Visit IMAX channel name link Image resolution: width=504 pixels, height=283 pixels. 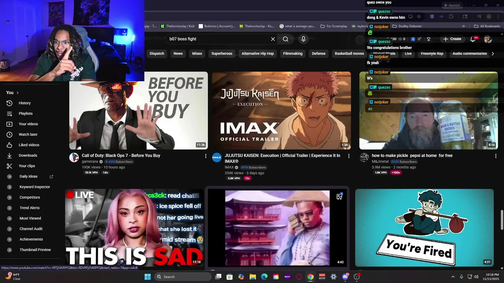click(229, 167)
